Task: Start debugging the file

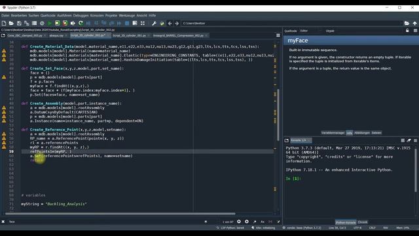Action: (88, 24)
